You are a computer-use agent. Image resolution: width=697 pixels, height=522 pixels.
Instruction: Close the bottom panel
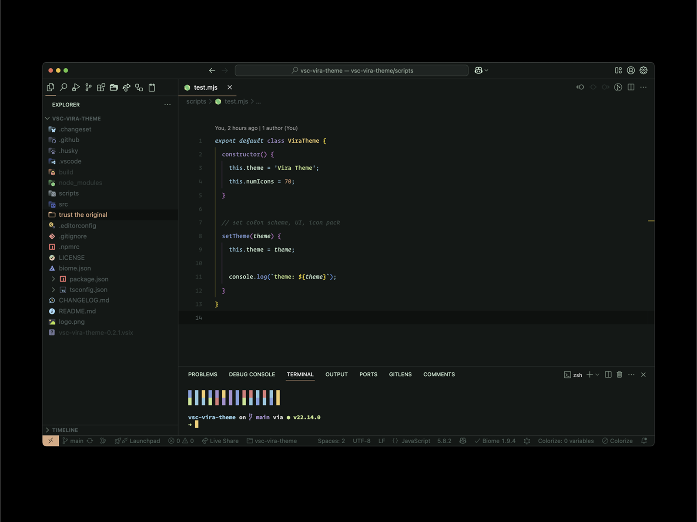(x=643, y=375)
